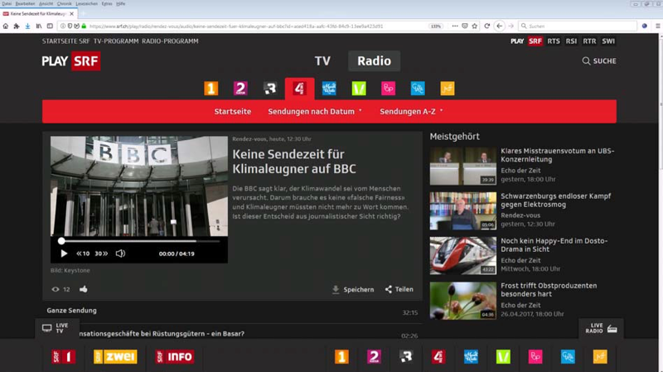Open SRF info TV channel in bottom bar
Image resolution: width=663 pixels, height=372 pixels.
(x=175, y=356)
